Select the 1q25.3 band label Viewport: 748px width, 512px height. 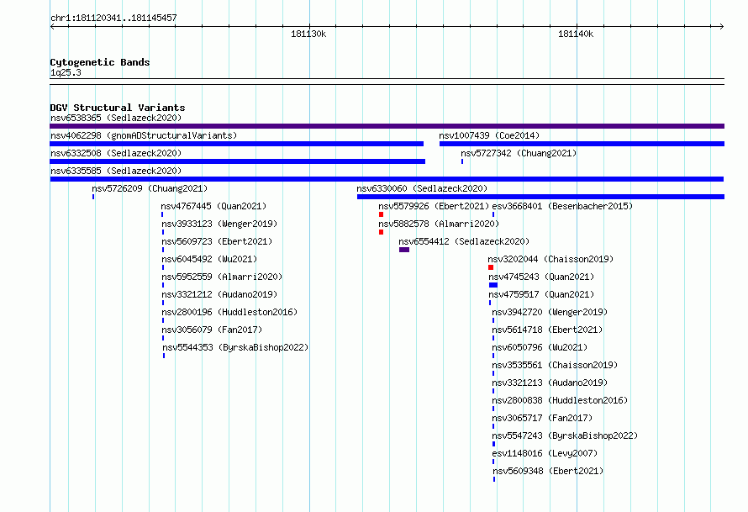pyautogui.click(x=66, y=72)
